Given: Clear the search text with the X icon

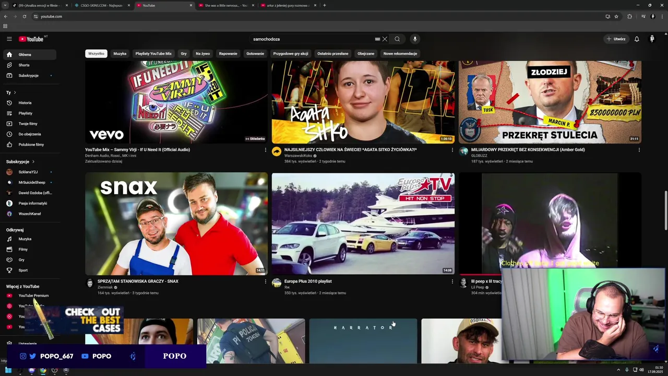Looking at the screenshot, I should point(385,39).
